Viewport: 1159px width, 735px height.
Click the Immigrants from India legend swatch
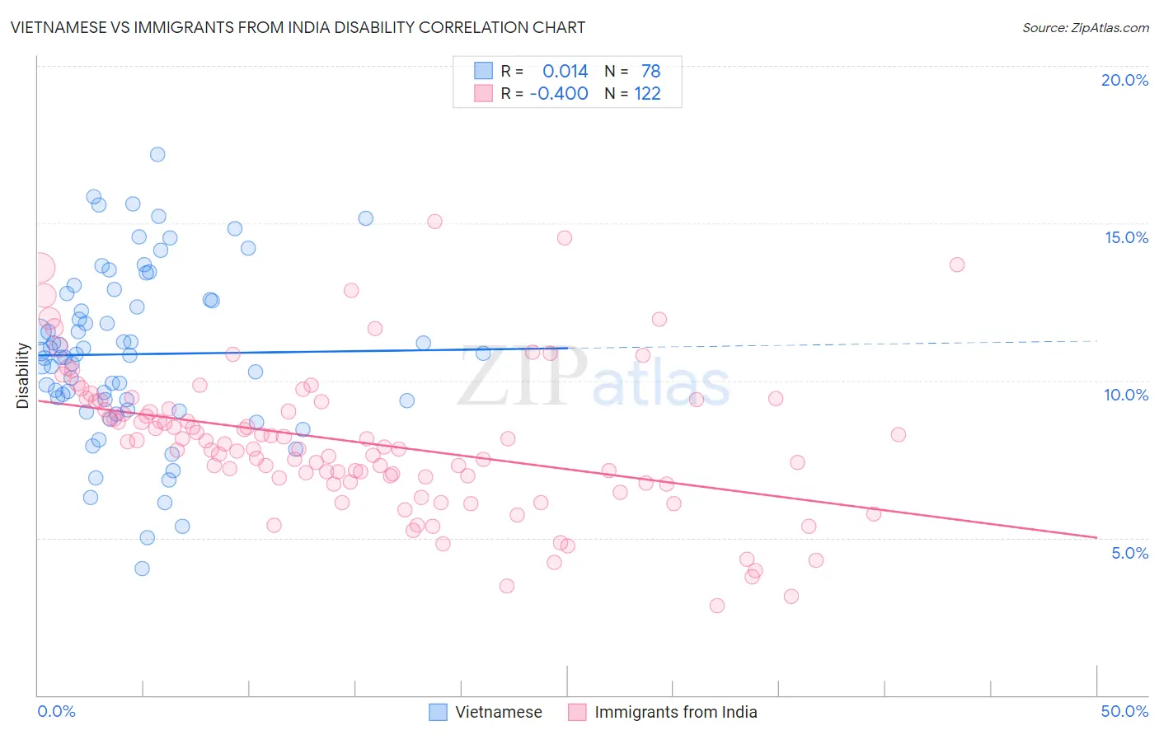[x=577, y=712]
